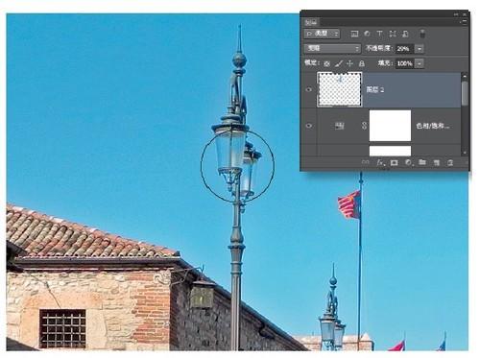Click the pixel layer filter icon

pyautogui.click(x=354, y=34)
